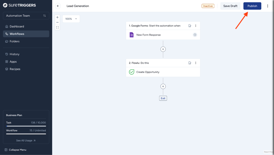The height and width of the screenshot is (155, 274).
Task: Click the clock icon on New Form Response
Action: click(195, 35)
